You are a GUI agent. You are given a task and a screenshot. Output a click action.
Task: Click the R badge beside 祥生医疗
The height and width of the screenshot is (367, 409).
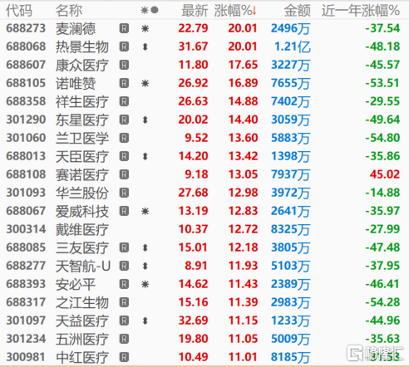(x=124, y=101)
